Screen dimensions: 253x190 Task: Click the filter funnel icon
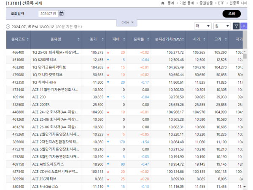(236, 26)
